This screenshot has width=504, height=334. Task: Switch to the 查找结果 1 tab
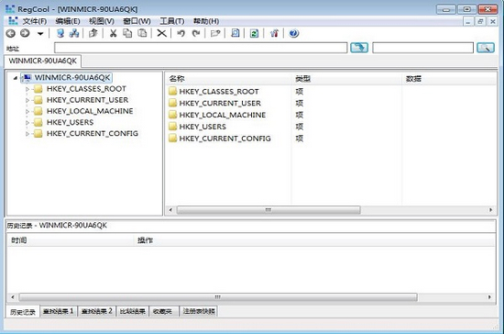[58, 311]
